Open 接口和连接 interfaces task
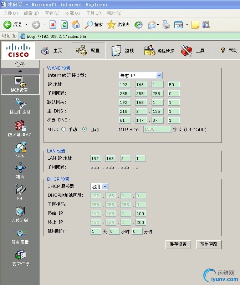Screen dimensions: 240x285 [x=20, y=106]
